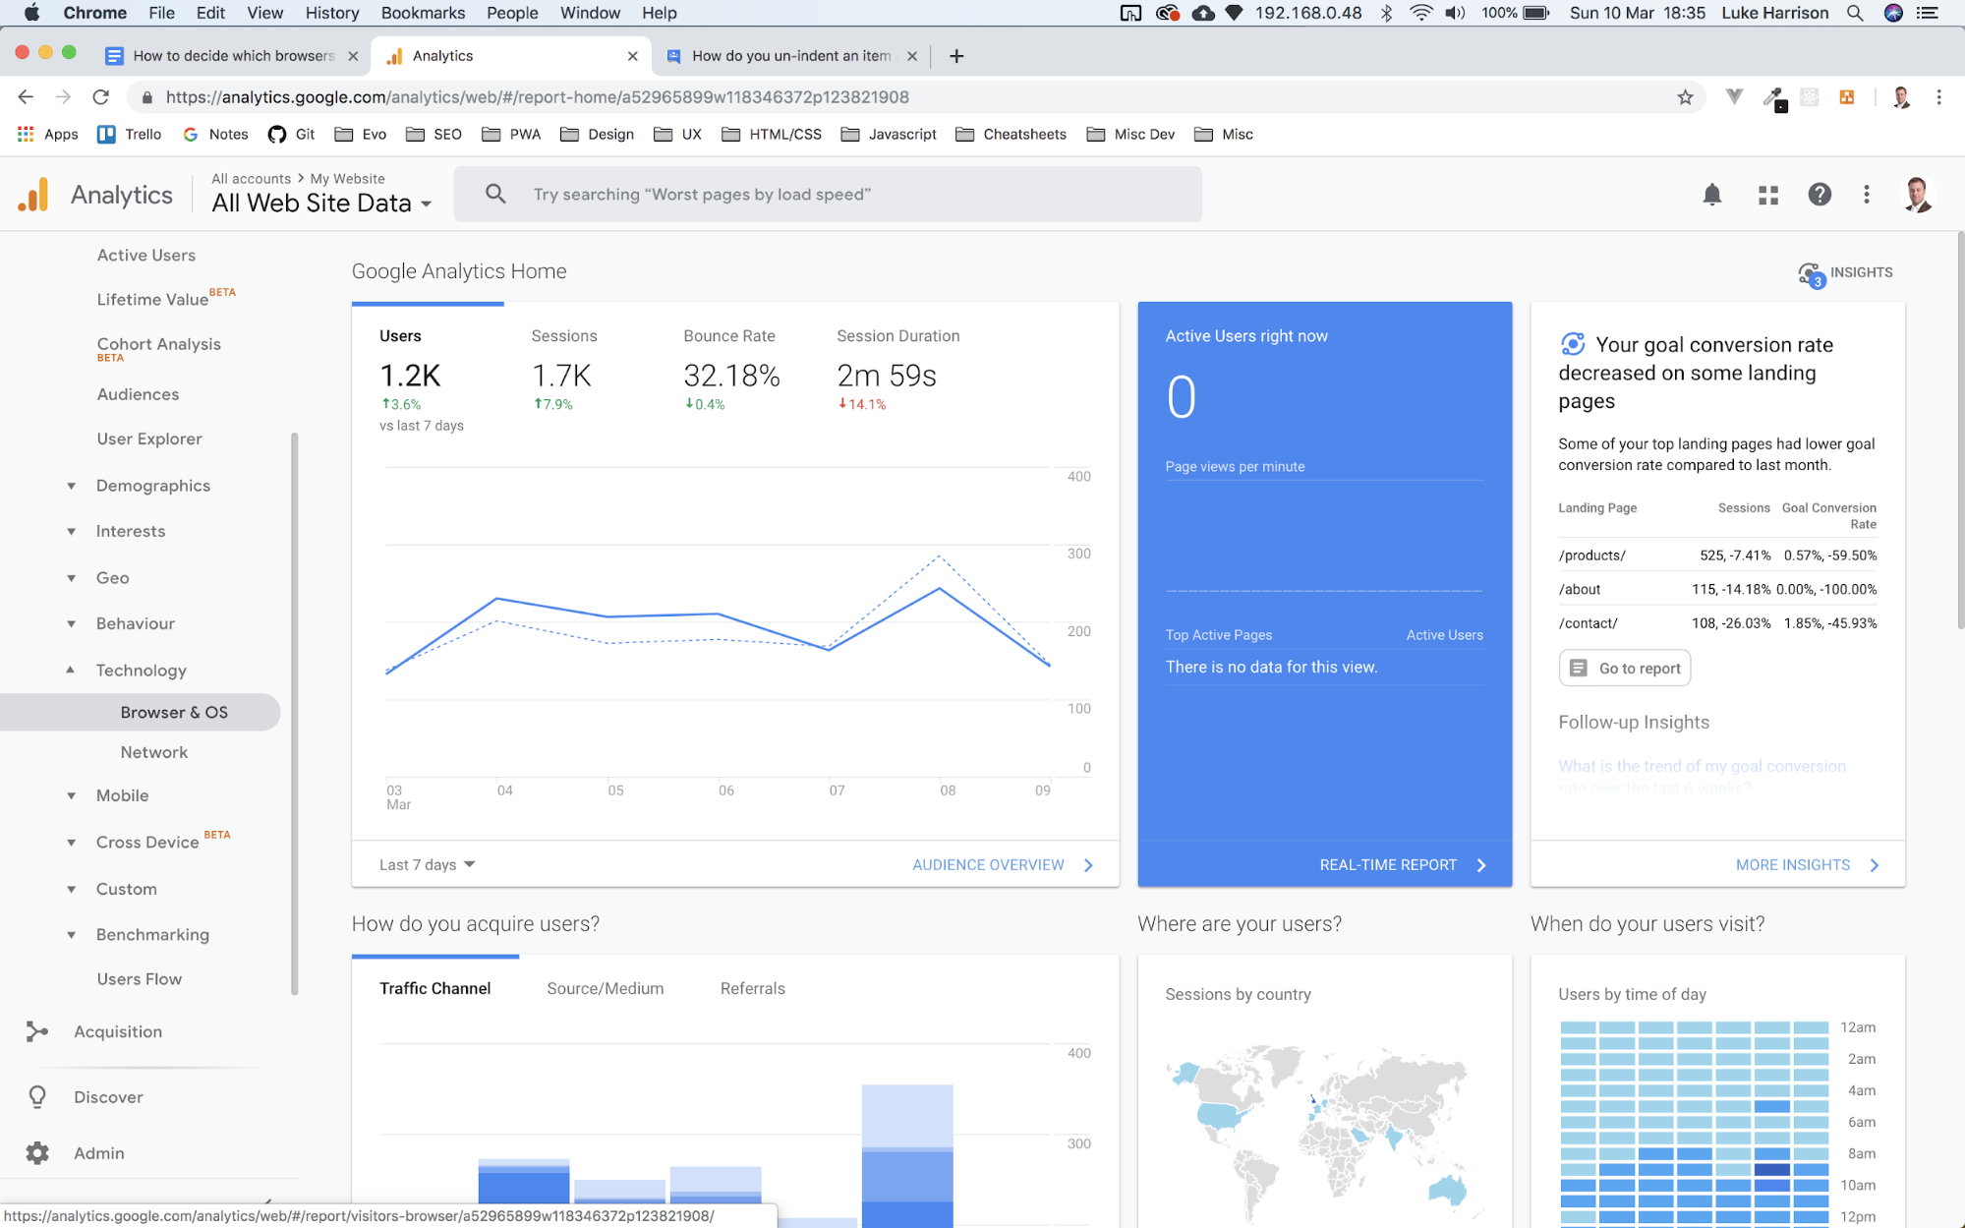Switch to the Referrals tab

pos(753,989)
